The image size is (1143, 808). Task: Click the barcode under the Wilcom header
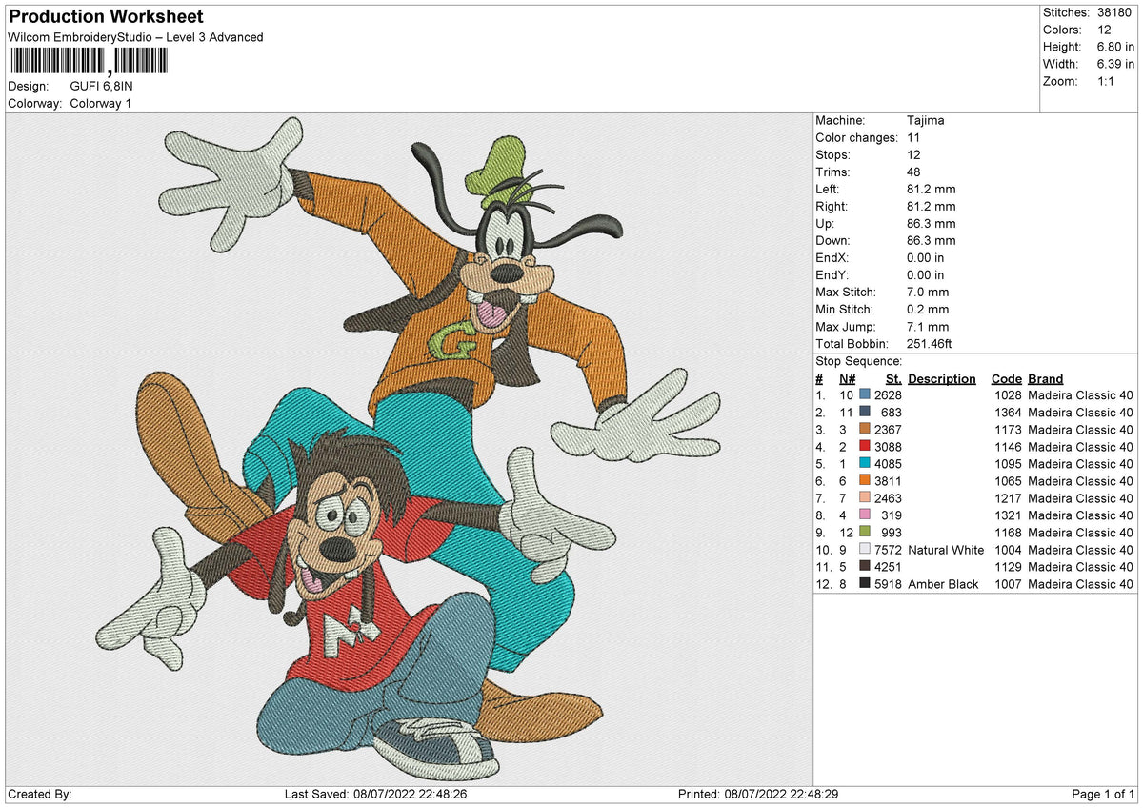coord(88,62)
